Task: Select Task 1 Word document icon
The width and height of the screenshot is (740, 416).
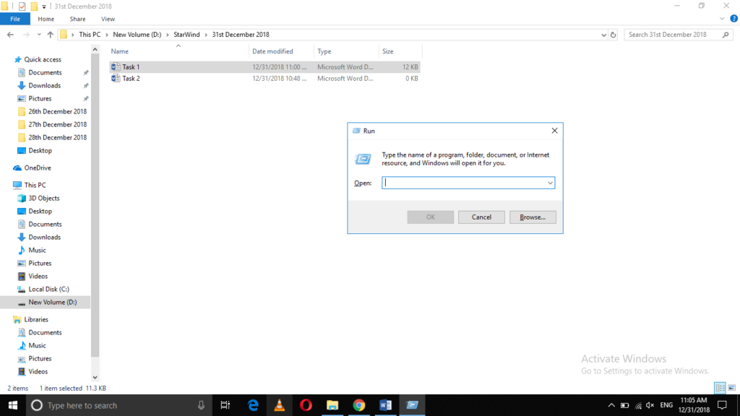Action: 116,67
